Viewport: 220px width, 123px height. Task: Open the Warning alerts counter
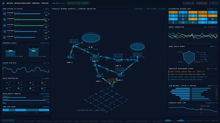[202, 3]
